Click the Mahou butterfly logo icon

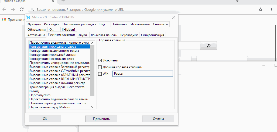coord(28,17)
